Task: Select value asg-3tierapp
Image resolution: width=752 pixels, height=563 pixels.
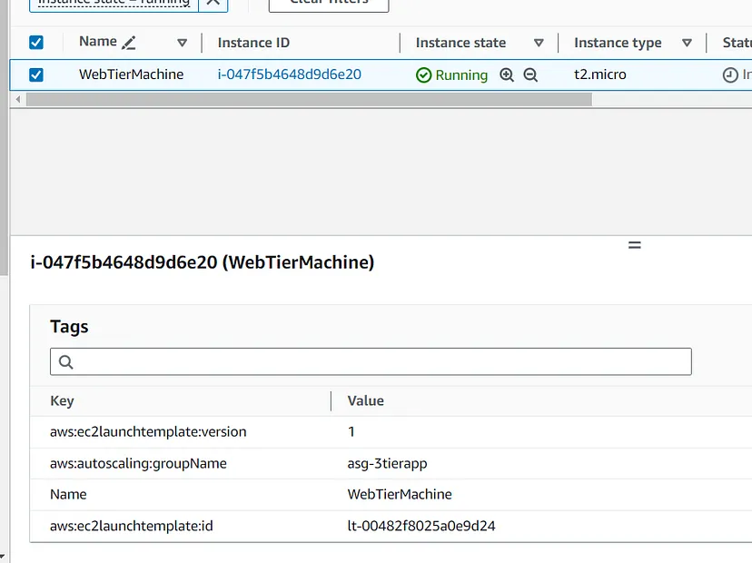Action: (x=387, y=464)
